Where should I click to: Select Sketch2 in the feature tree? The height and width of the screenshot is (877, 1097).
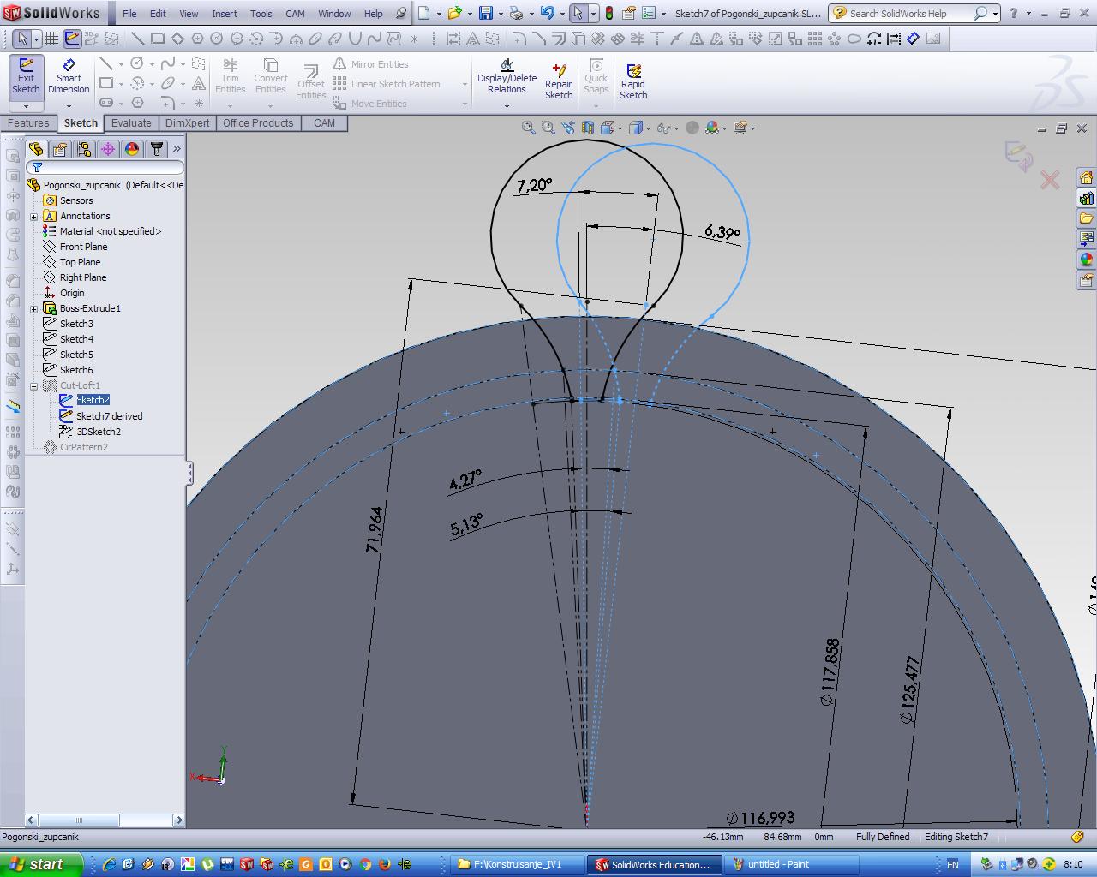tap(93, 400)
